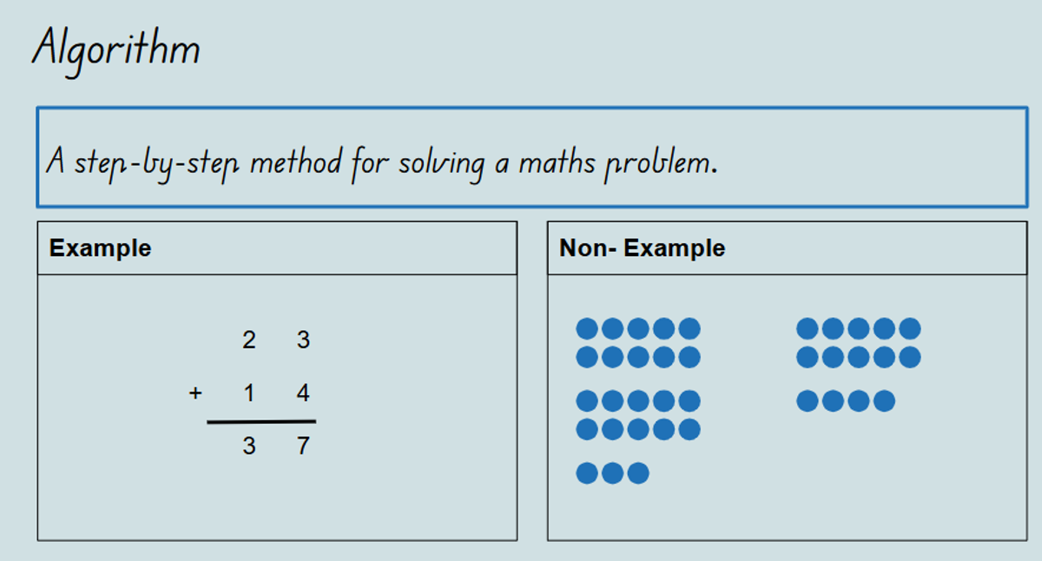Select the right-hand block of ten dots
The image size is (1042, 561).
pyautogui.click(x=859, y=343)
